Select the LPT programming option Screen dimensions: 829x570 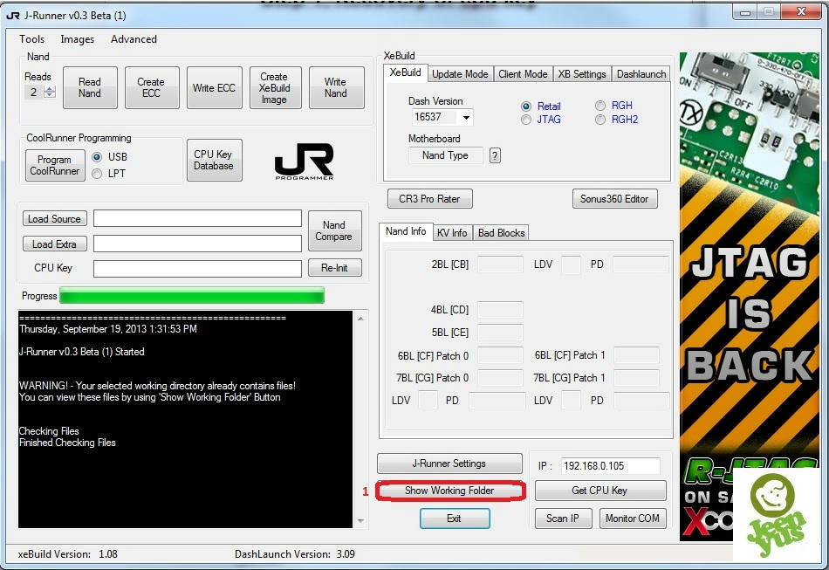pyautogui.click(x=97, y=173)
